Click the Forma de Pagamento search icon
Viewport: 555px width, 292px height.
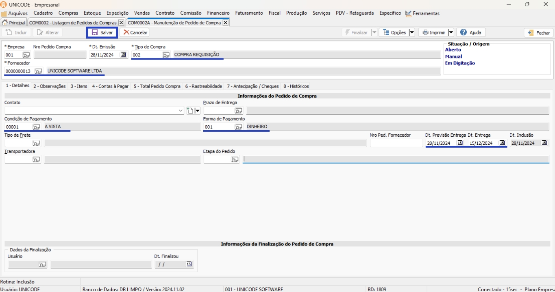239,127
